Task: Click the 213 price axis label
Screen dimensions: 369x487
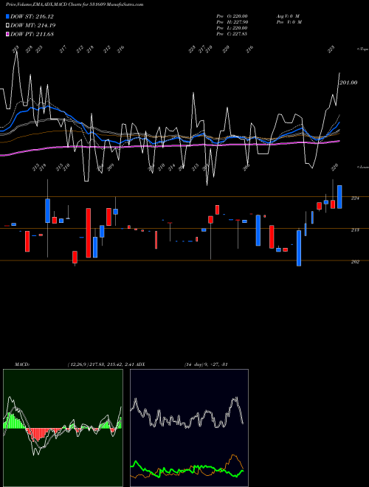Action: tap(355, 229)
